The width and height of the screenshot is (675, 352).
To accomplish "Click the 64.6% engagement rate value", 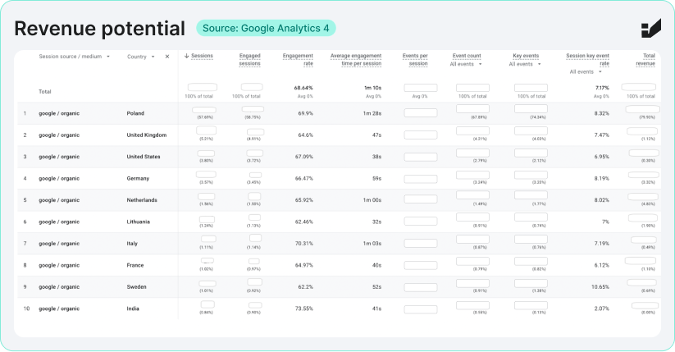I will 306,135.
